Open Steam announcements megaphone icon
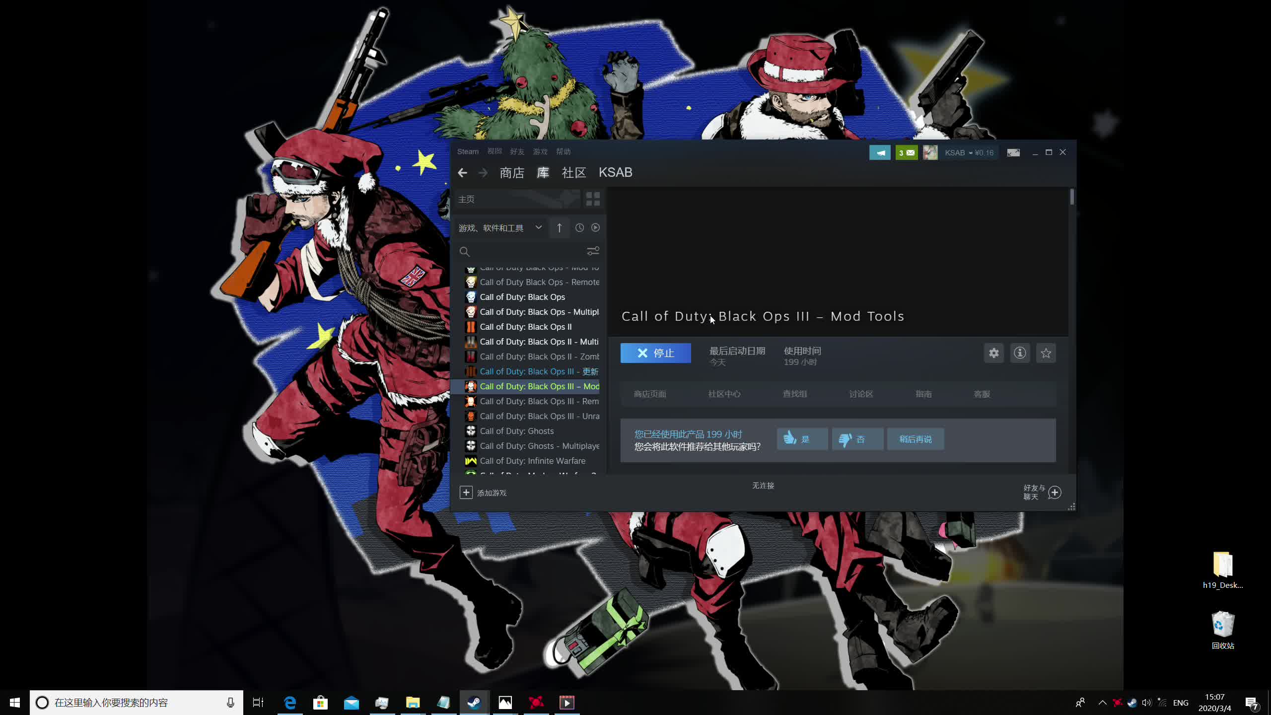The image size is (1271, 715). tap(880, 152)
